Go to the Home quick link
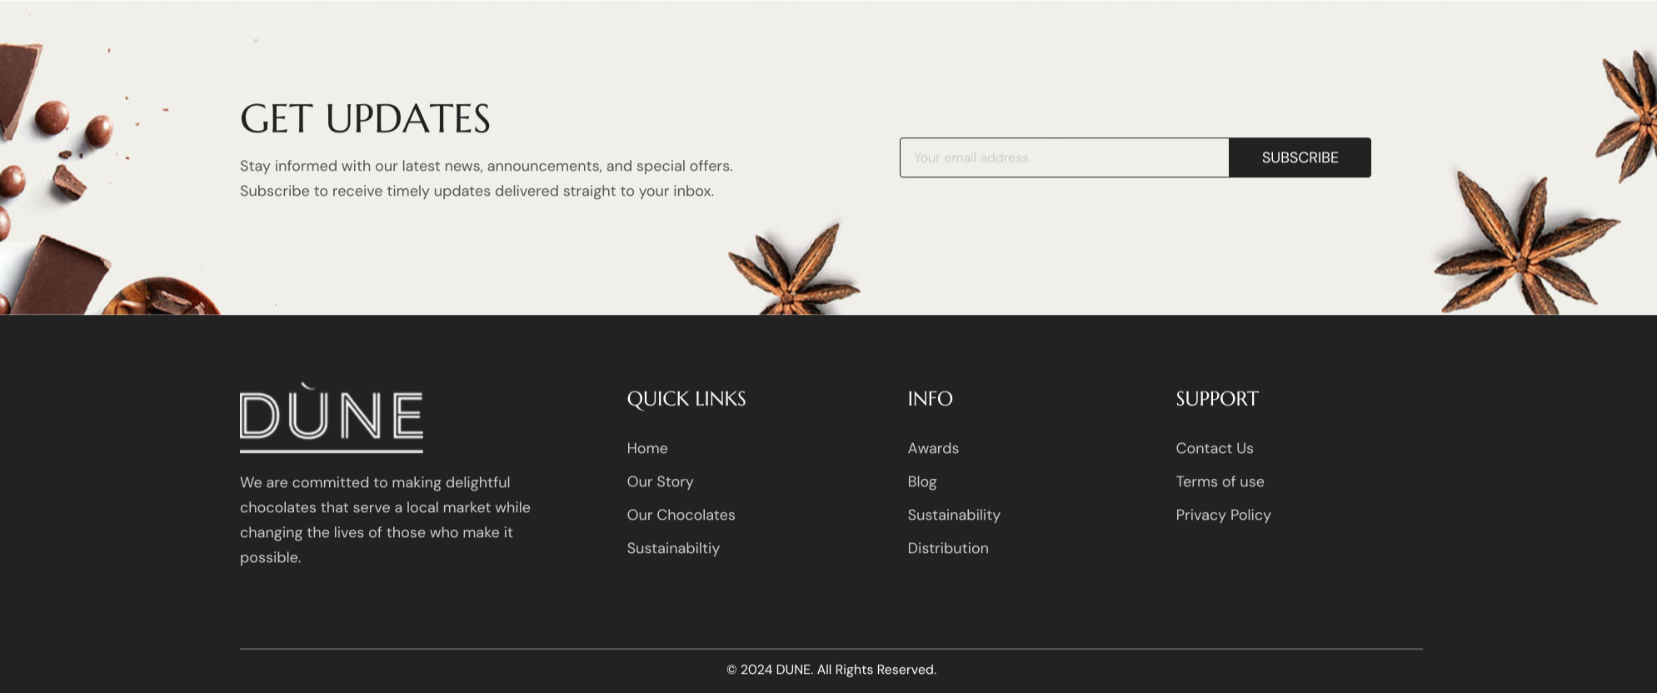 pos(647,448)
